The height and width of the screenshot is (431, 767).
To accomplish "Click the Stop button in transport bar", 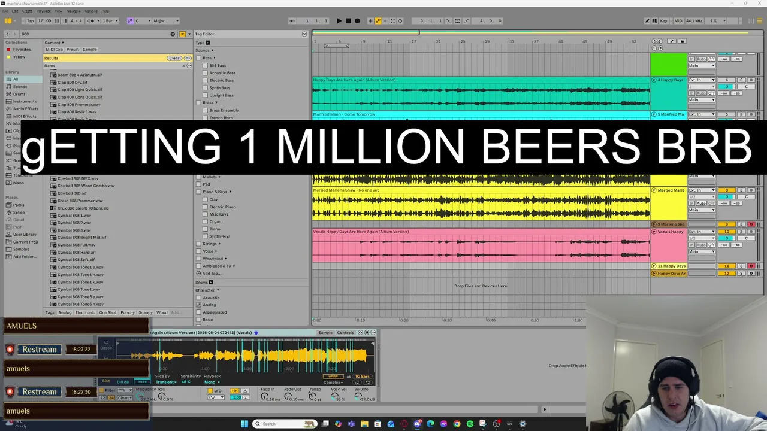I will [x=348, y=21].
